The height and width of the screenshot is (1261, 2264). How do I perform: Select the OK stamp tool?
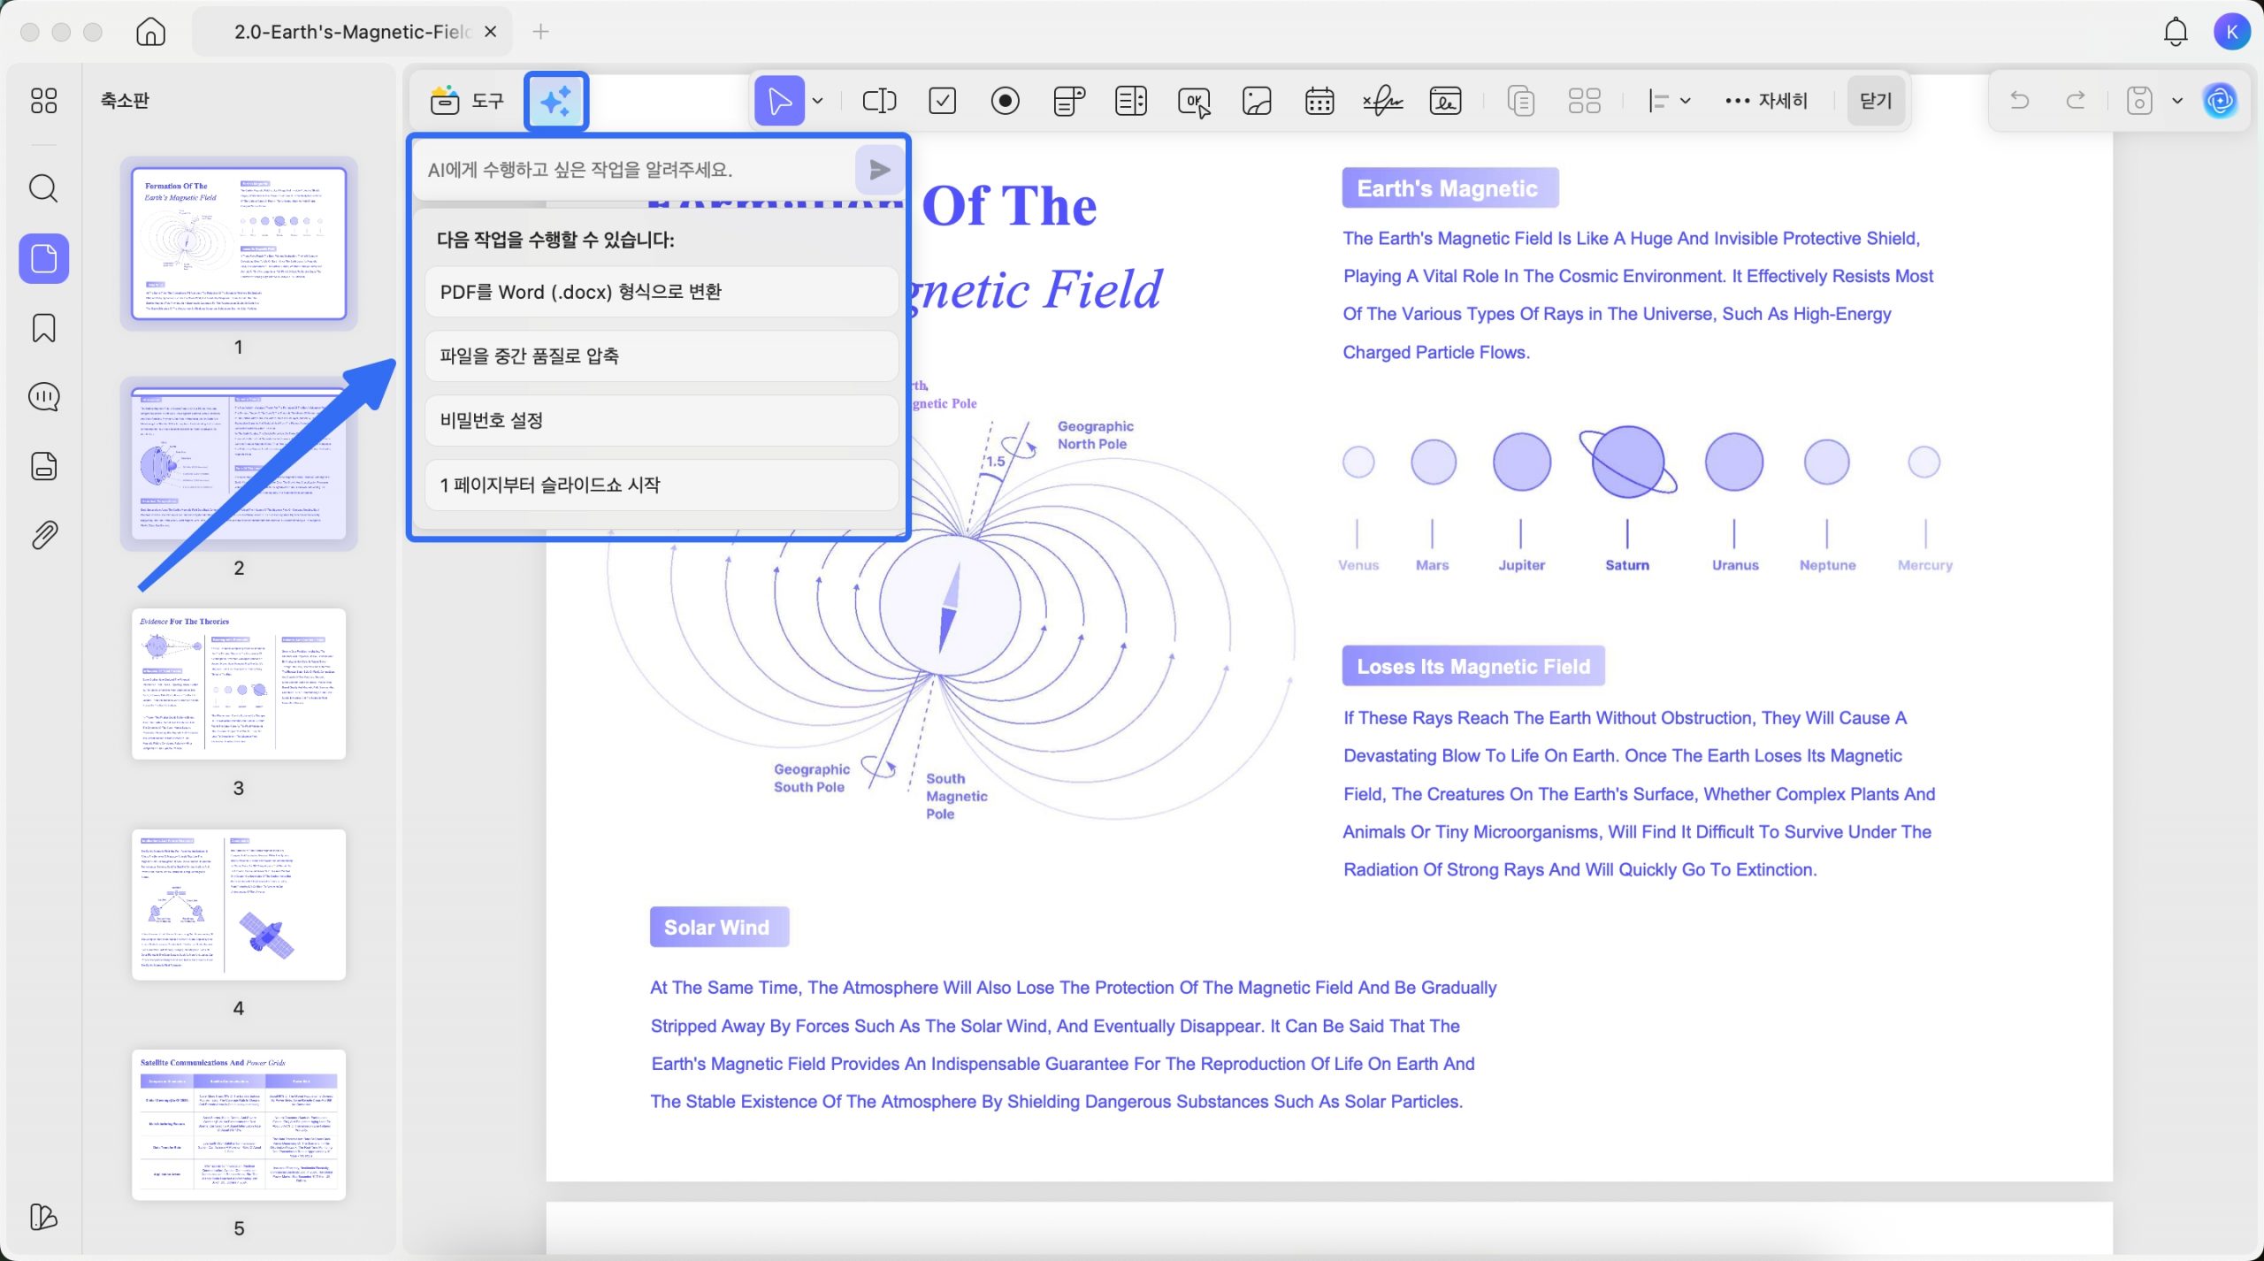pyautogui.click(x=1193, y=100)
